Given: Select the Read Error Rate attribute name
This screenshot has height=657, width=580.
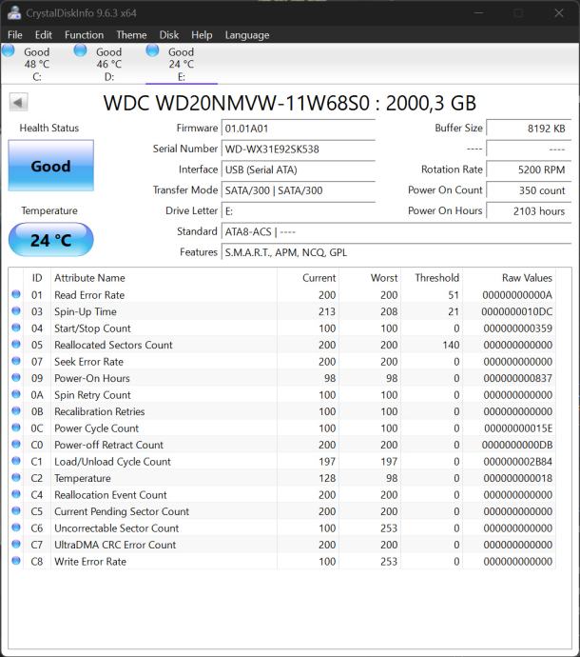Looking at the screenshot, I should (x=89, y=295).
